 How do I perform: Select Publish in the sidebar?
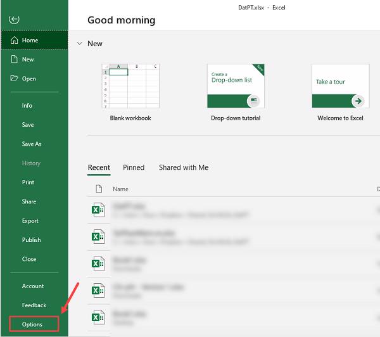pos(31,240)
